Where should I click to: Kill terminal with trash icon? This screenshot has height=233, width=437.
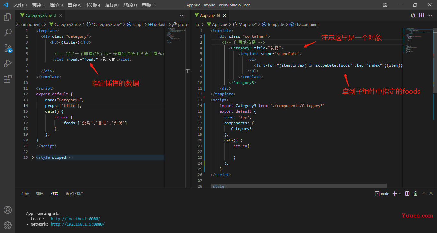(x=416, y=194)
